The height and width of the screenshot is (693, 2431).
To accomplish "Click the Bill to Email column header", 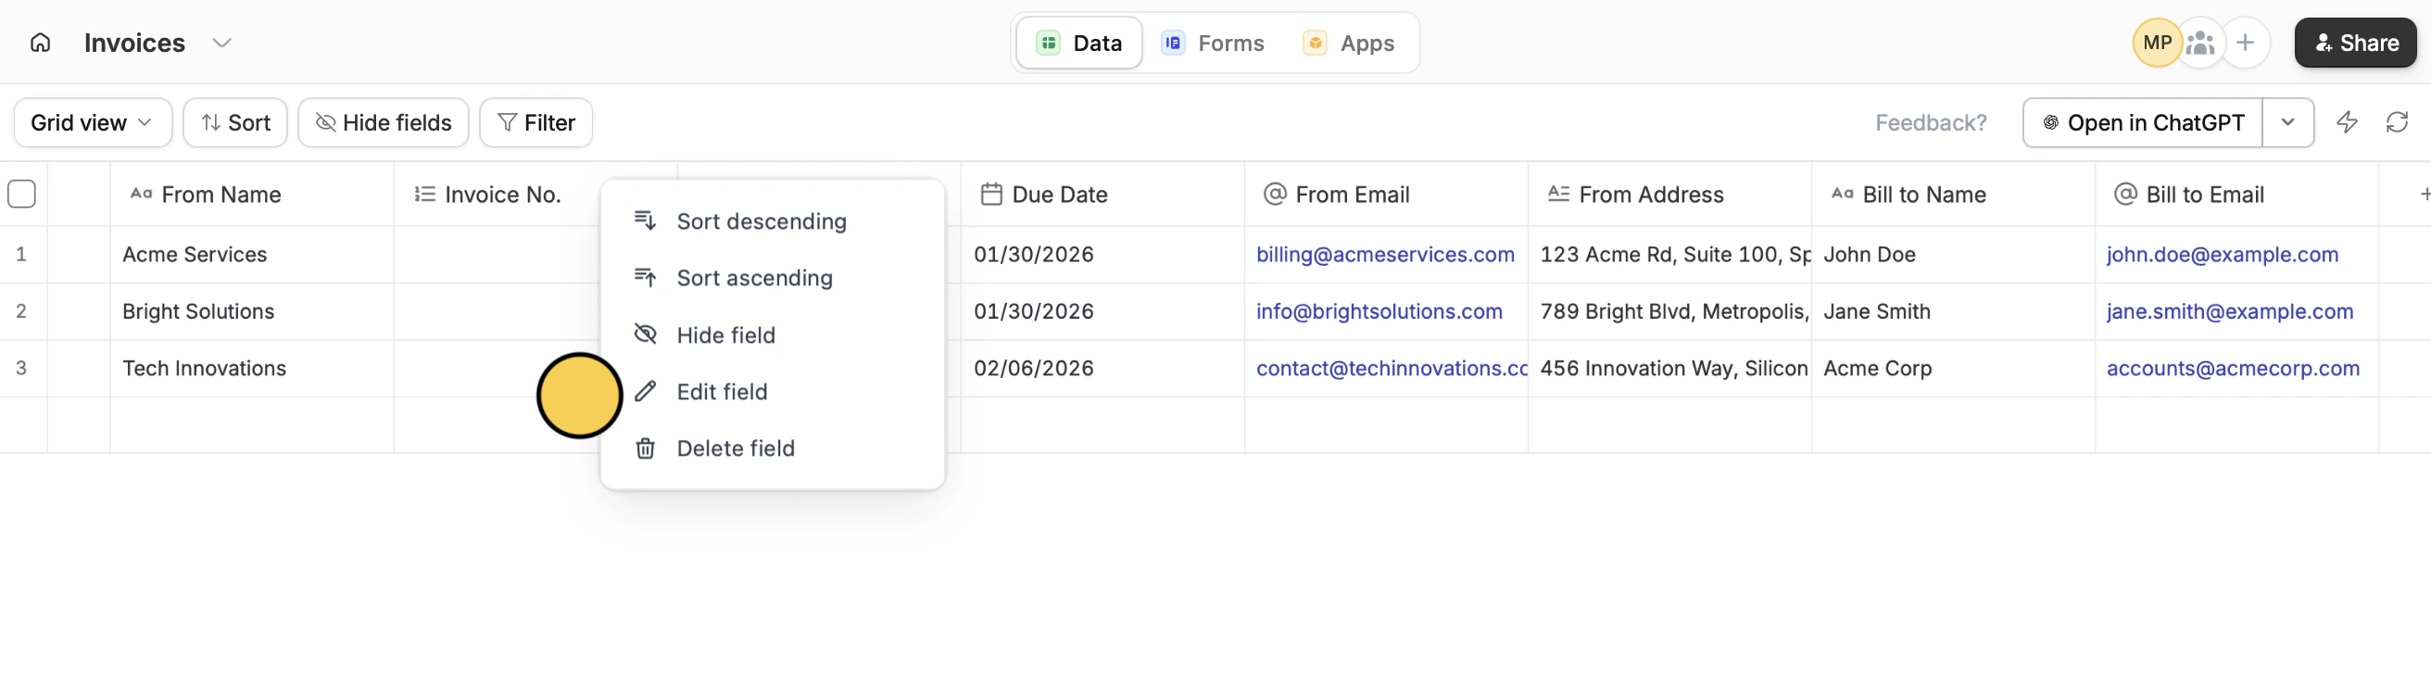I will pos(2236,195).
